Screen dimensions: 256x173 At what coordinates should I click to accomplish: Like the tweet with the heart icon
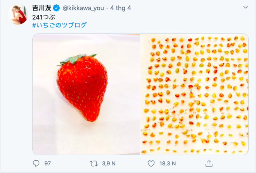coord(151,163)
